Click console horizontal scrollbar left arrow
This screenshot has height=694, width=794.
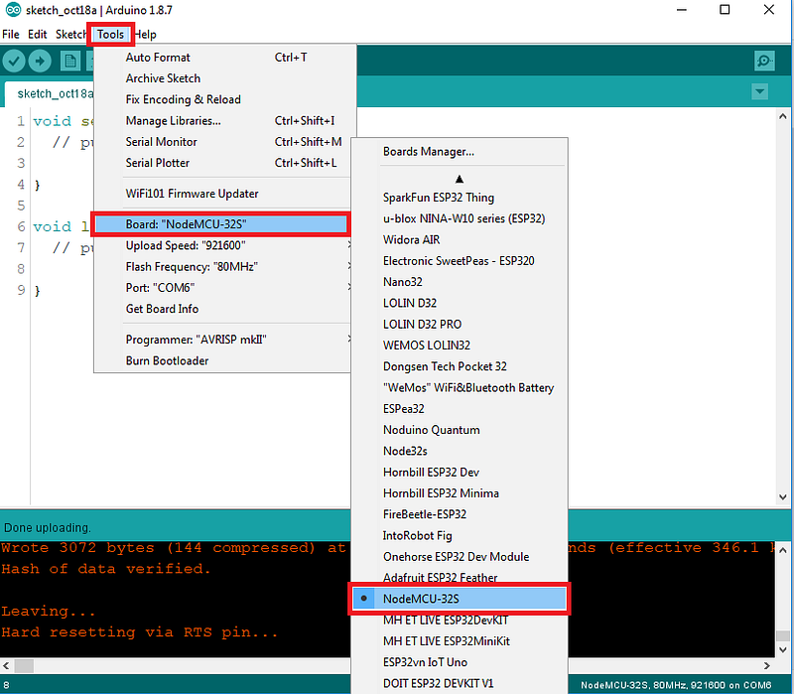click(x=6, y=665)
